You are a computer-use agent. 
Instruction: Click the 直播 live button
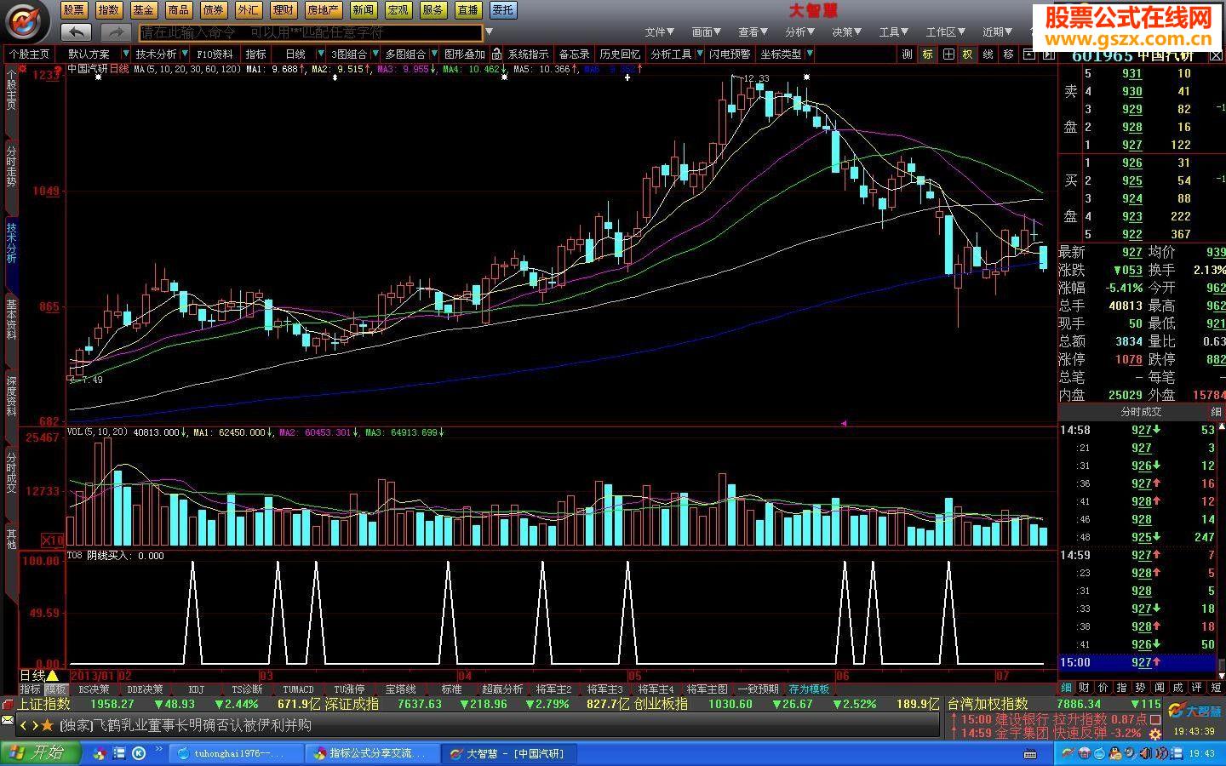click(468, 10)
